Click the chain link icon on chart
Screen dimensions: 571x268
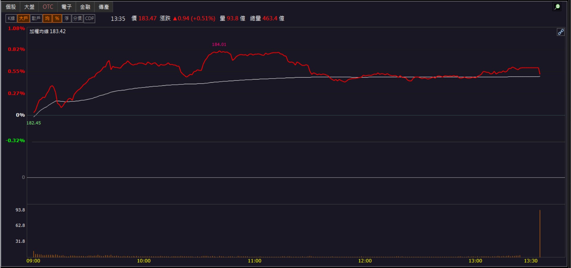[561, 32]
